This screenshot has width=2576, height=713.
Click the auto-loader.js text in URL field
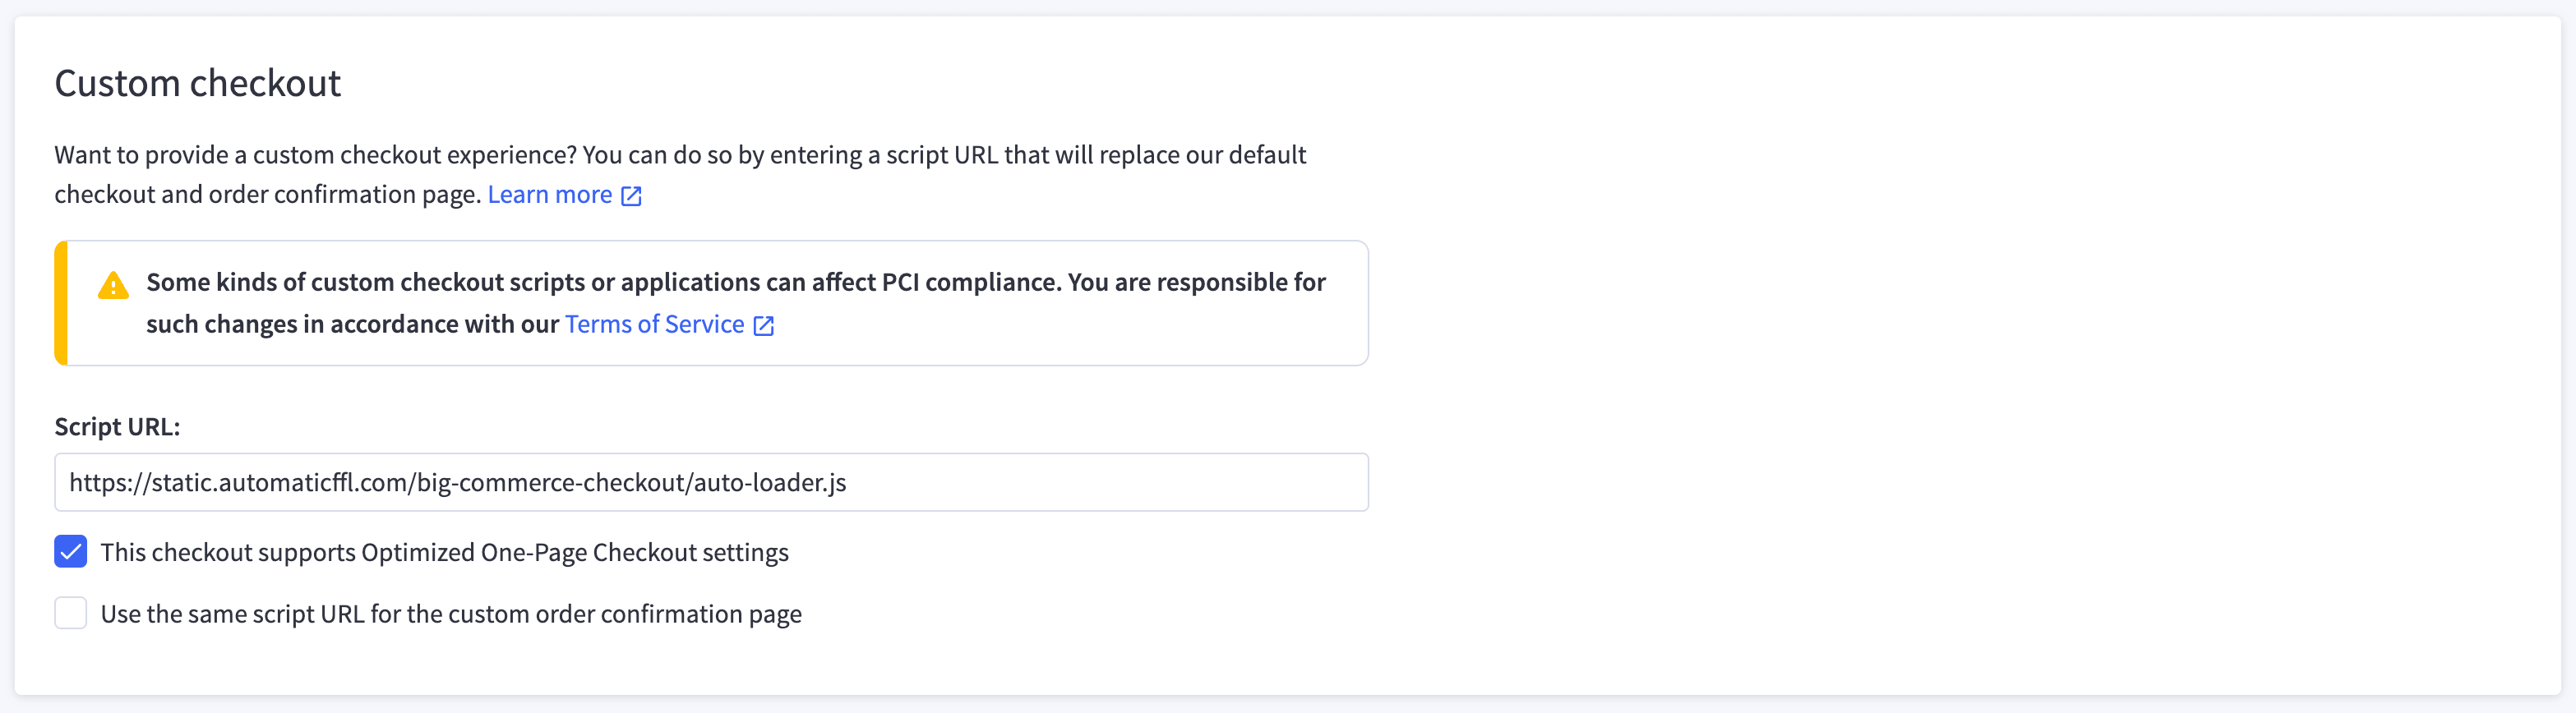pos(769,483)
